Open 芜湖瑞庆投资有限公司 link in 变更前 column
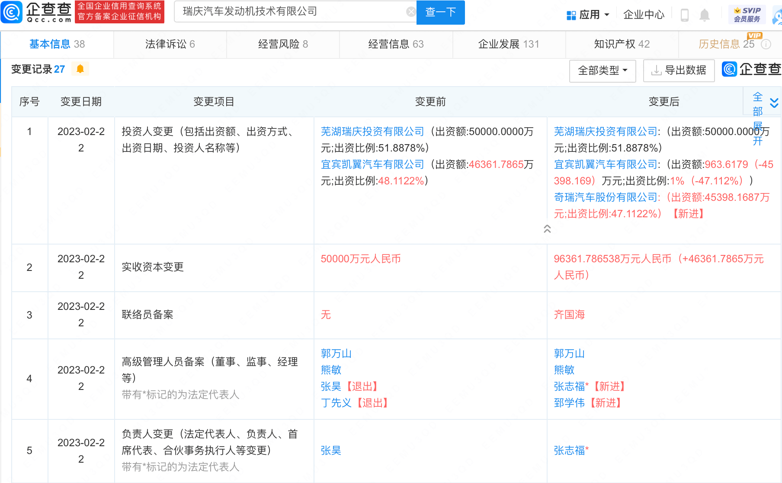Screen dimensions: 782x483 (372, 132)
